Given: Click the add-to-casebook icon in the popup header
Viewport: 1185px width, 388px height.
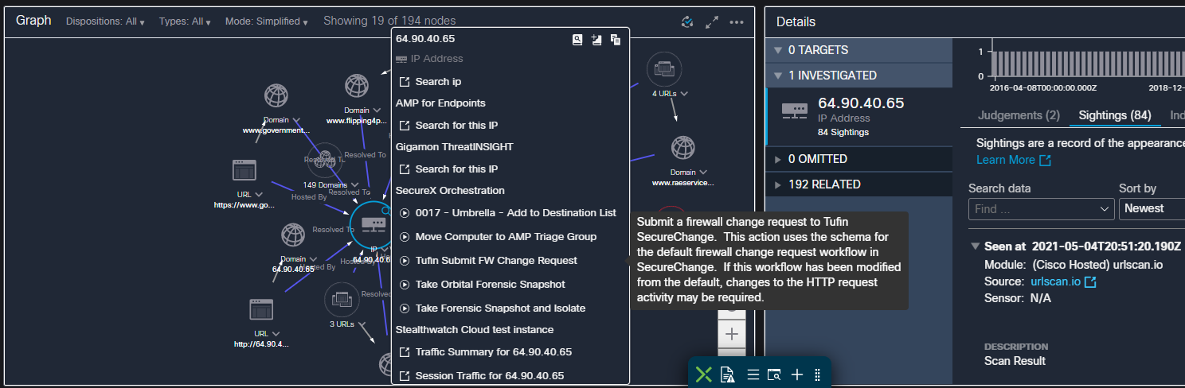Looking at the screenshot, I should pyautogui.click(x=596, y=40).
